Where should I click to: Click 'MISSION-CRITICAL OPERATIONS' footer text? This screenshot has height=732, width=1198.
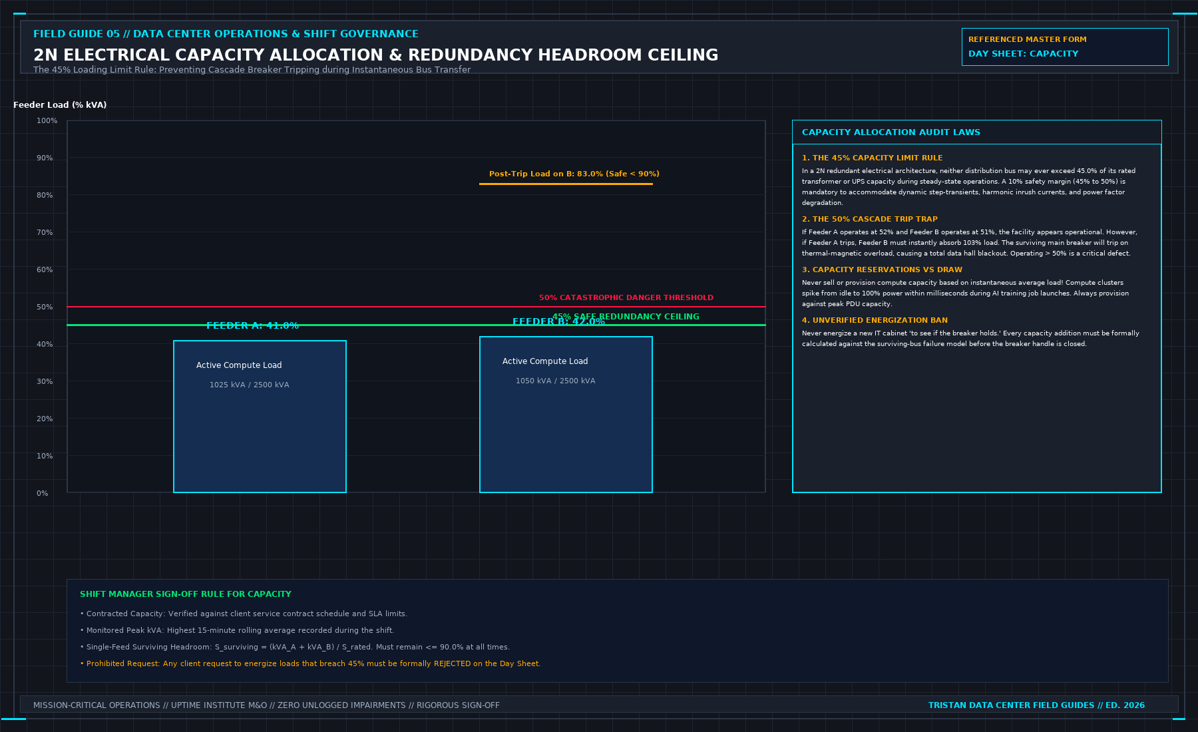click(266, 705)
